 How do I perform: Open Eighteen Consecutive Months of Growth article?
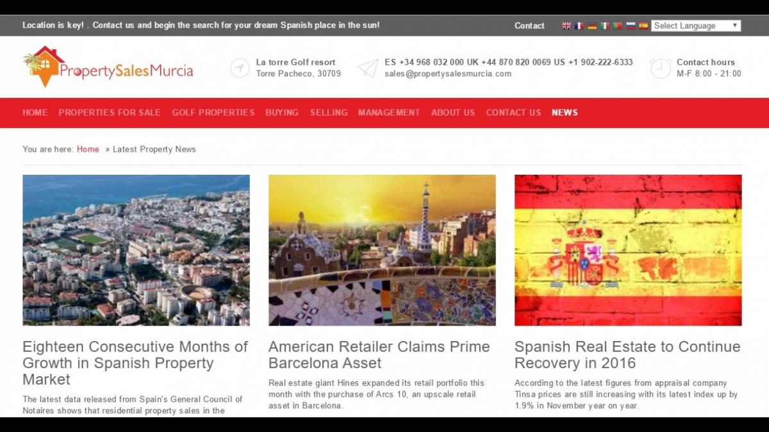[135, 363]
